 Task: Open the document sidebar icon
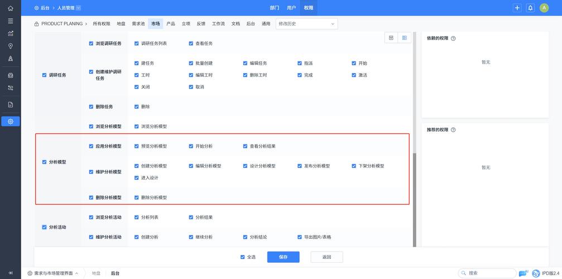(11, 104)
